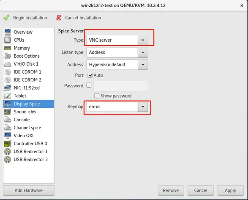Select NIC :f1:92:cd entry
Viewport: 248px width, 200px height.
click(x=29, y=88)
